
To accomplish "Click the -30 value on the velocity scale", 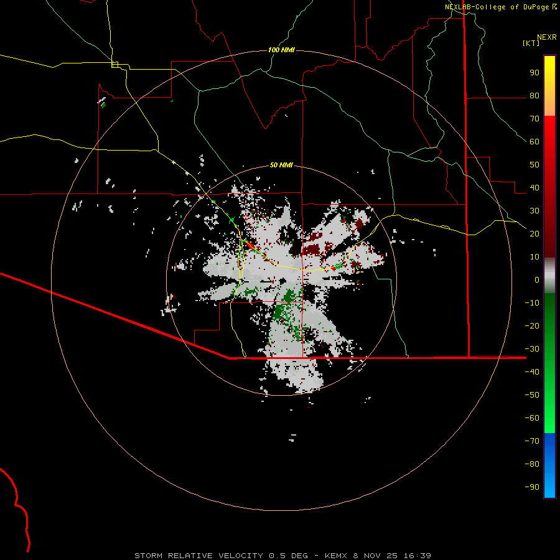I will coord(532,349).
